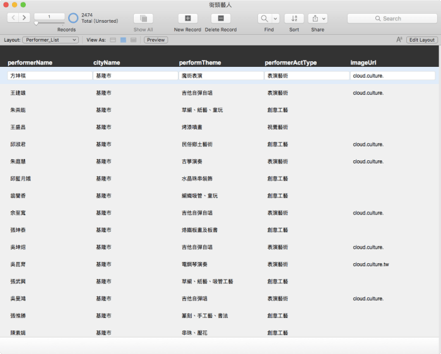441x354 pixels.
Task: Click the found set pie chart icon
Action: pyautogui.click(x=73, y=18)
